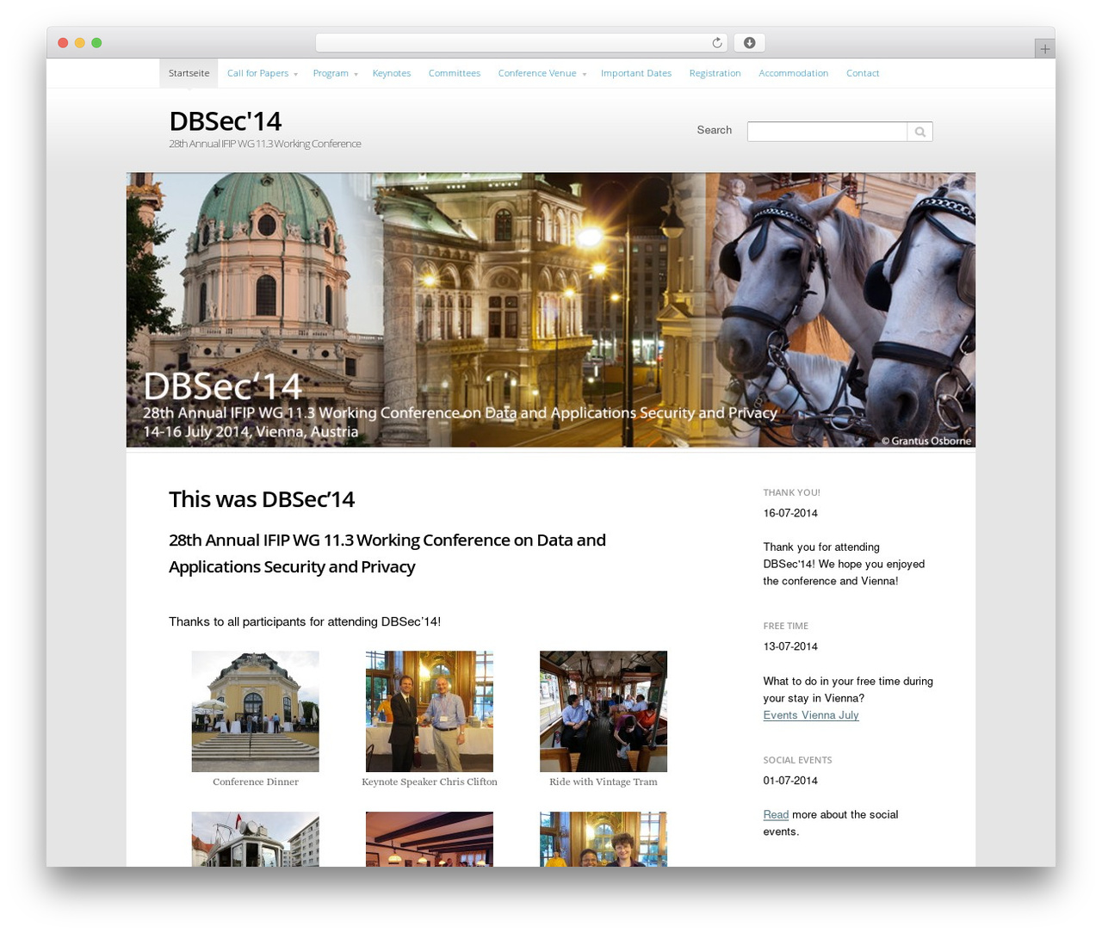
Task: Click the browser address bar
Action: tap(522, 43)
